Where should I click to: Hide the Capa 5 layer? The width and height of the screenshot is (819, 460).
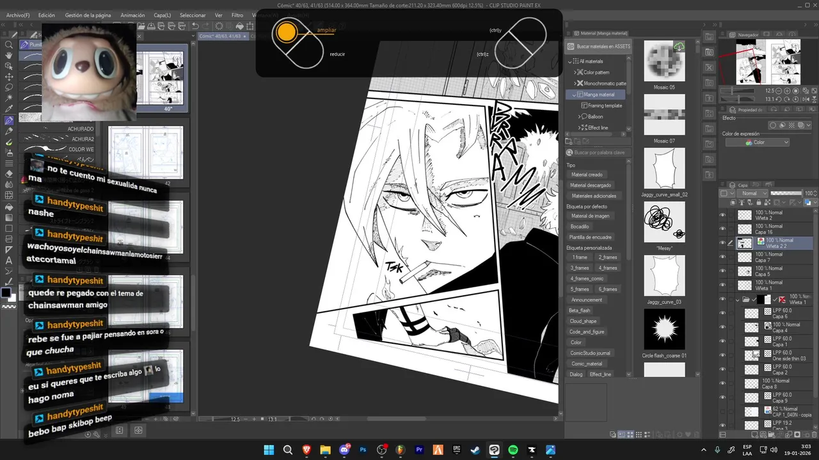(722, 271)
